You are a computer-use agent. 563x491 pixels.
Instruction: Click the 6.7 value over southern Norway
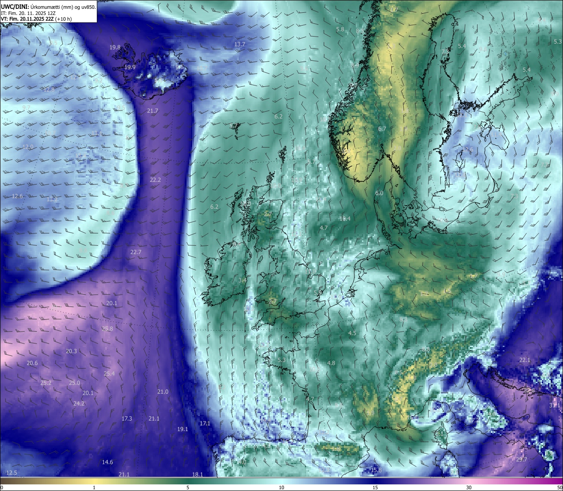click(x=382, y=129)
